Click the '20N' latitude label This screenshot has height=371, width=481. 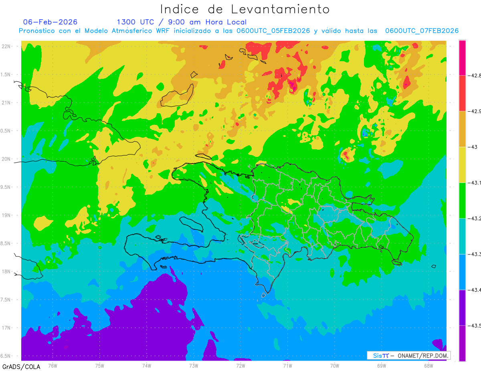click(6, 159)
